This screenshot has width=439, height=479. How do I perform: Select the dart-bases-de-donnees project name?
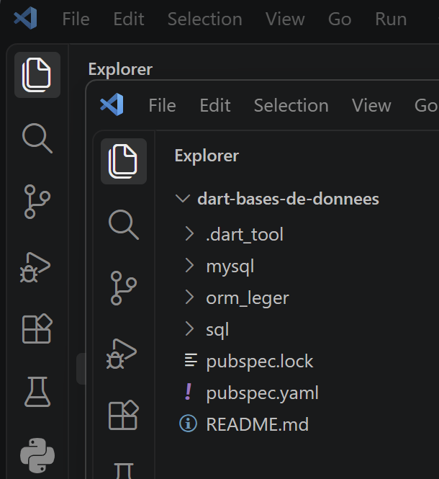click(288, 199)
